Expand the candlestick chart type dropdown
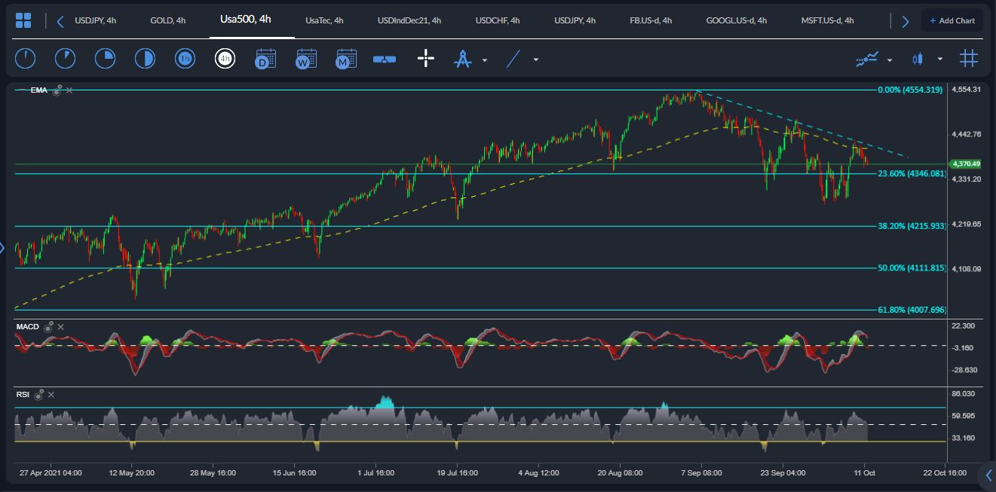Viewport: 996px width, 492px height. 939,60
